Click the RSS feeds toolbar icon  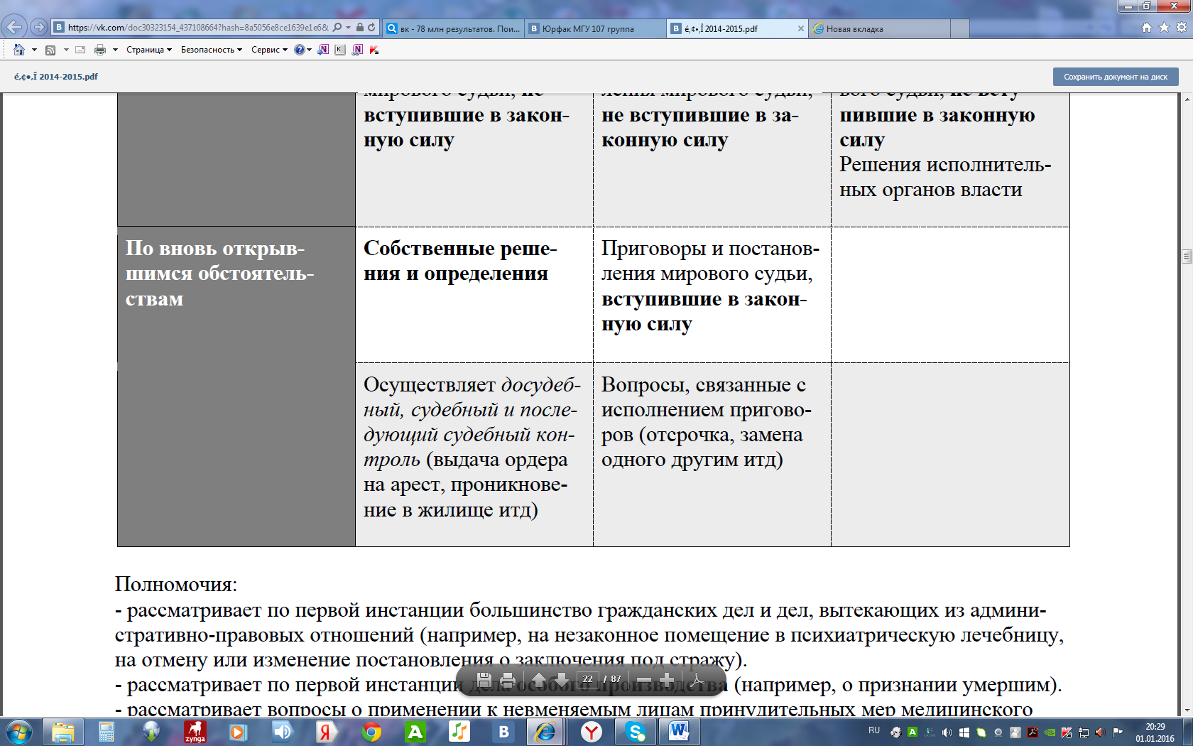50,50
